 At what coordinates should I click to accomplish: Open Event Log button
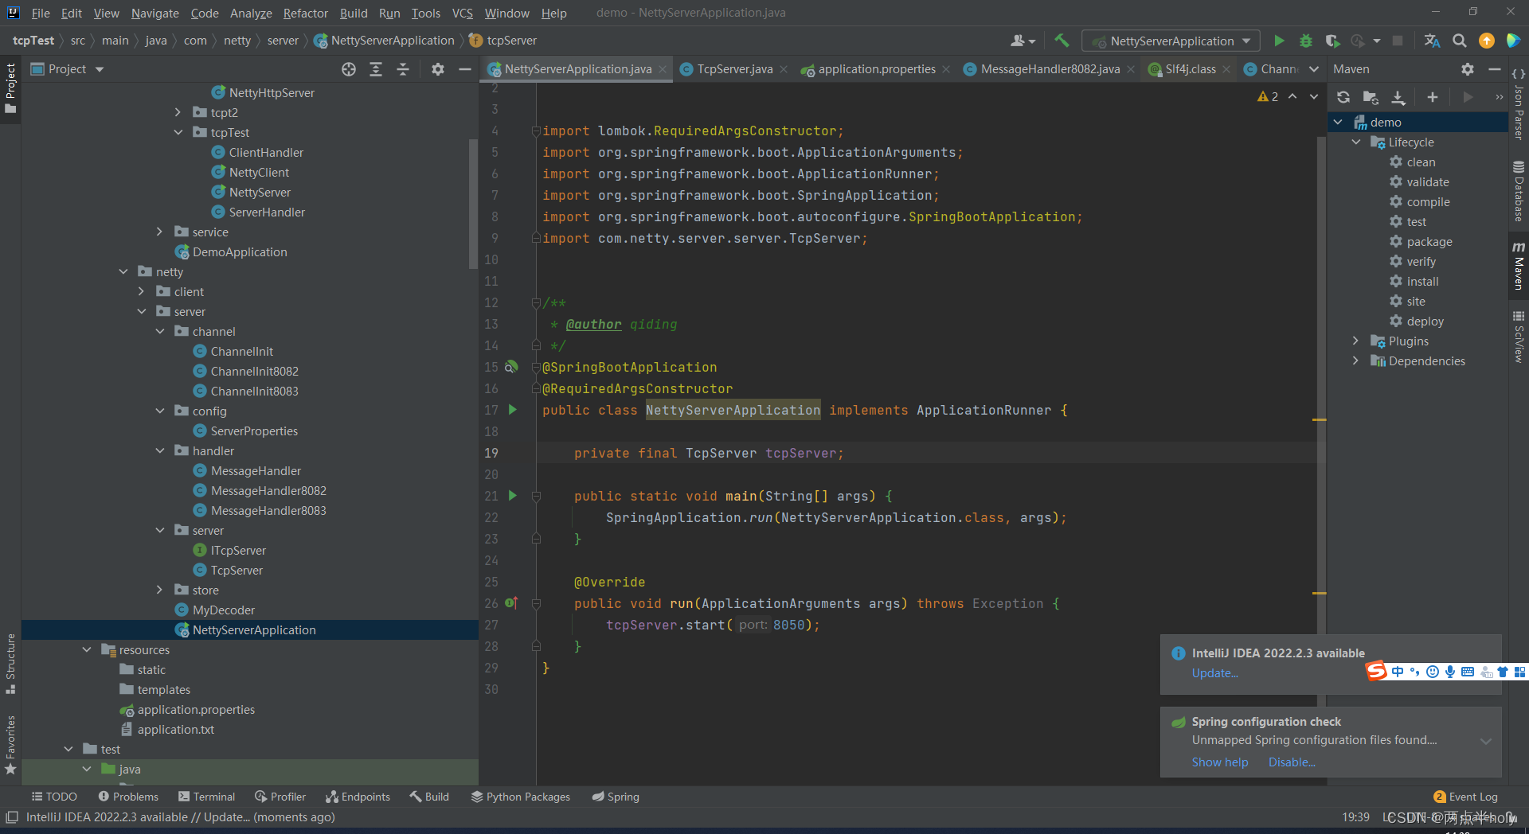pyautogui.click(x=1465, y=797)
